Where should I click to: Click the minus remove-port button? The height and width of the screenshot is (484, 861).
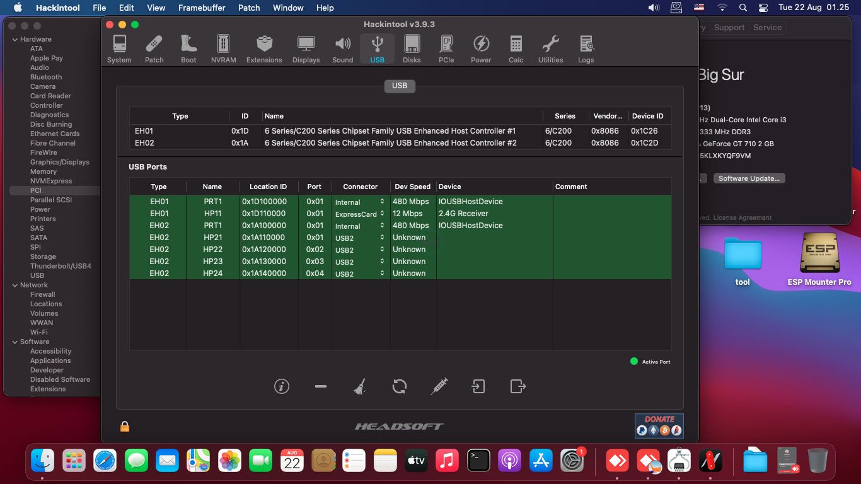pyautogui.click(x=321, y=386)
